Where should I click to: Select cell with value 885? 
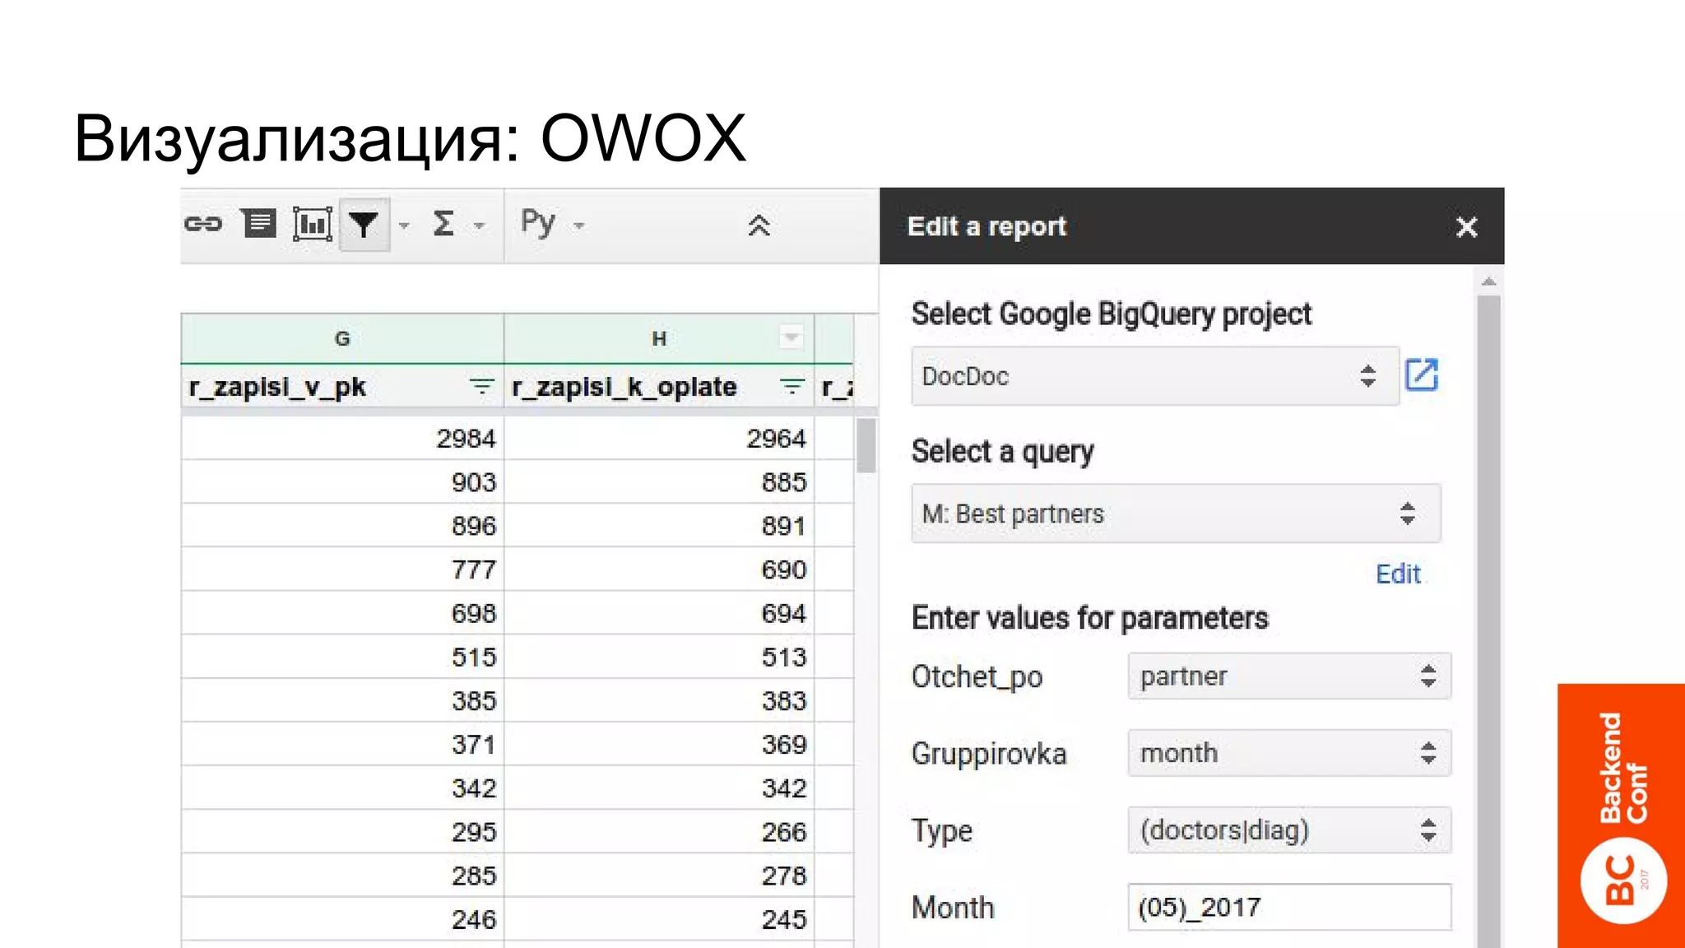click(659, 481)
